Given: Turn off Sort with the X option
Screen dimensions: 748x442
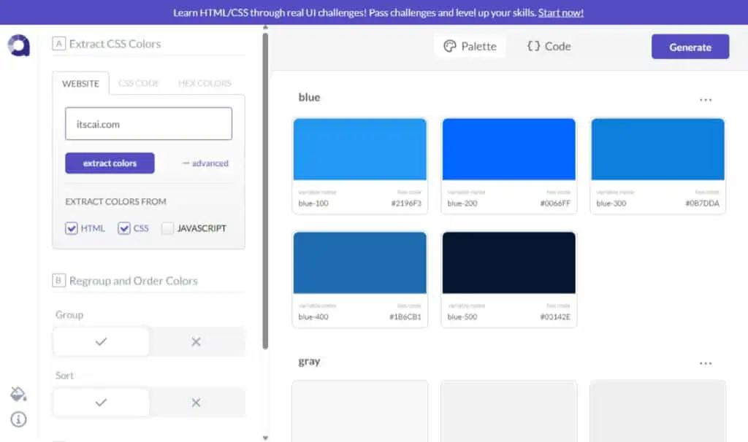Looking at the screenshot, I should pos(196,403).
